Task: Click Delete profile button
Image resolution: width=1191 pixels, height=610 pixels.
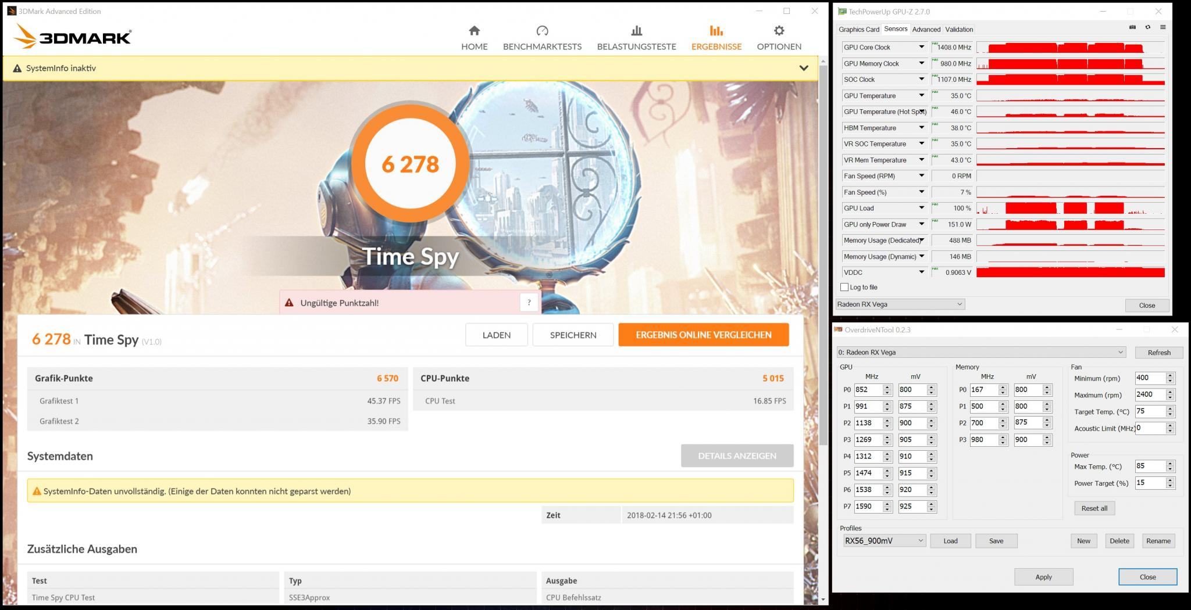Action: tap(1119, 541)
